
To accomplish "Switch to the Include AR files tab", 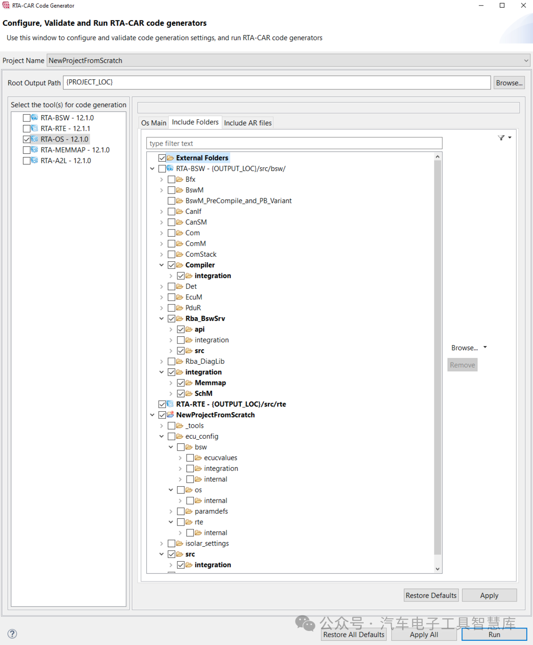I will click(248, 123).
